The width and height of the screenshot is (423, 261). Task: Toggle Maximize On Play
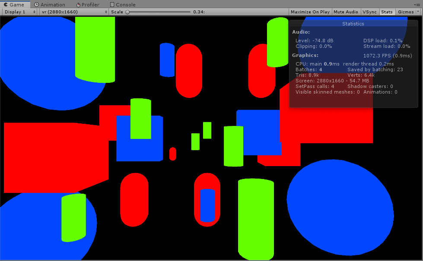[x=310, y=12]
